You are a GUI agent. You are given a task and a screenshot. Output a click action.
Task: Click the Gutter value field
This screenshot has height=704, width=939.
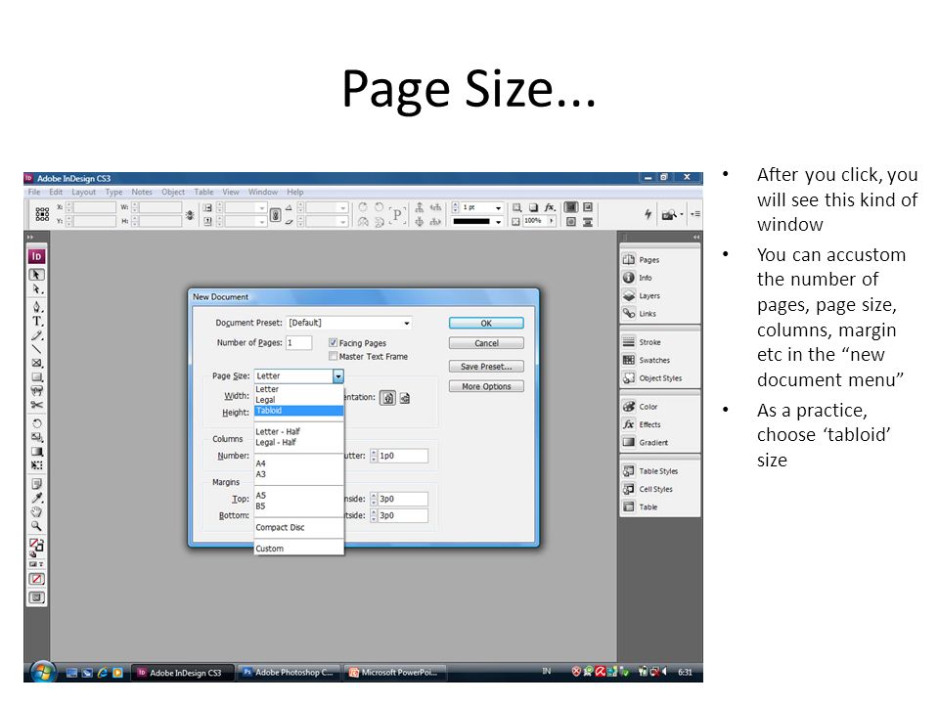403,457
